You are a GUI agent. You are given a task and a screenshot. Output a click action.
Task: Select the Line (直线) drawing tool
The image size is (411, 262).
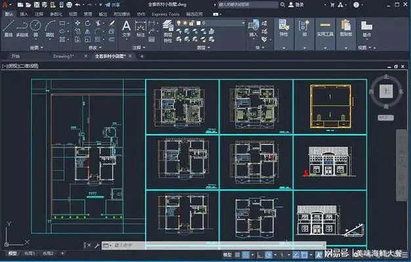[x=9, y=26]
